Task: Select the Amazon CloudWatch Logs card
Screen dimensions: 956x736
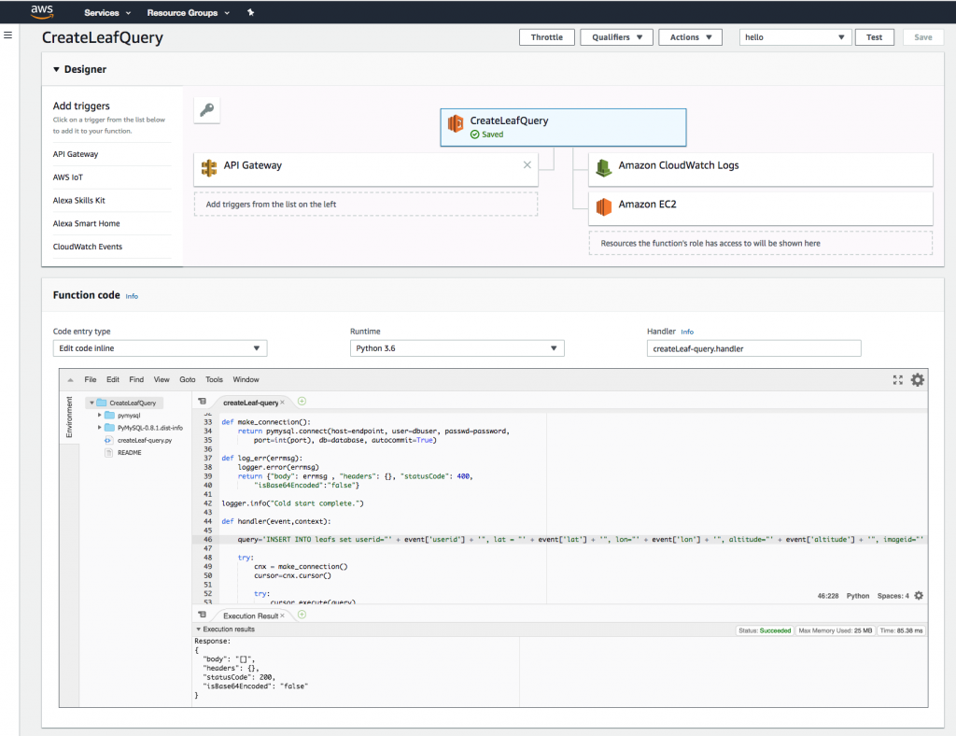Action: pyautogui.click(x=760, y=169)
